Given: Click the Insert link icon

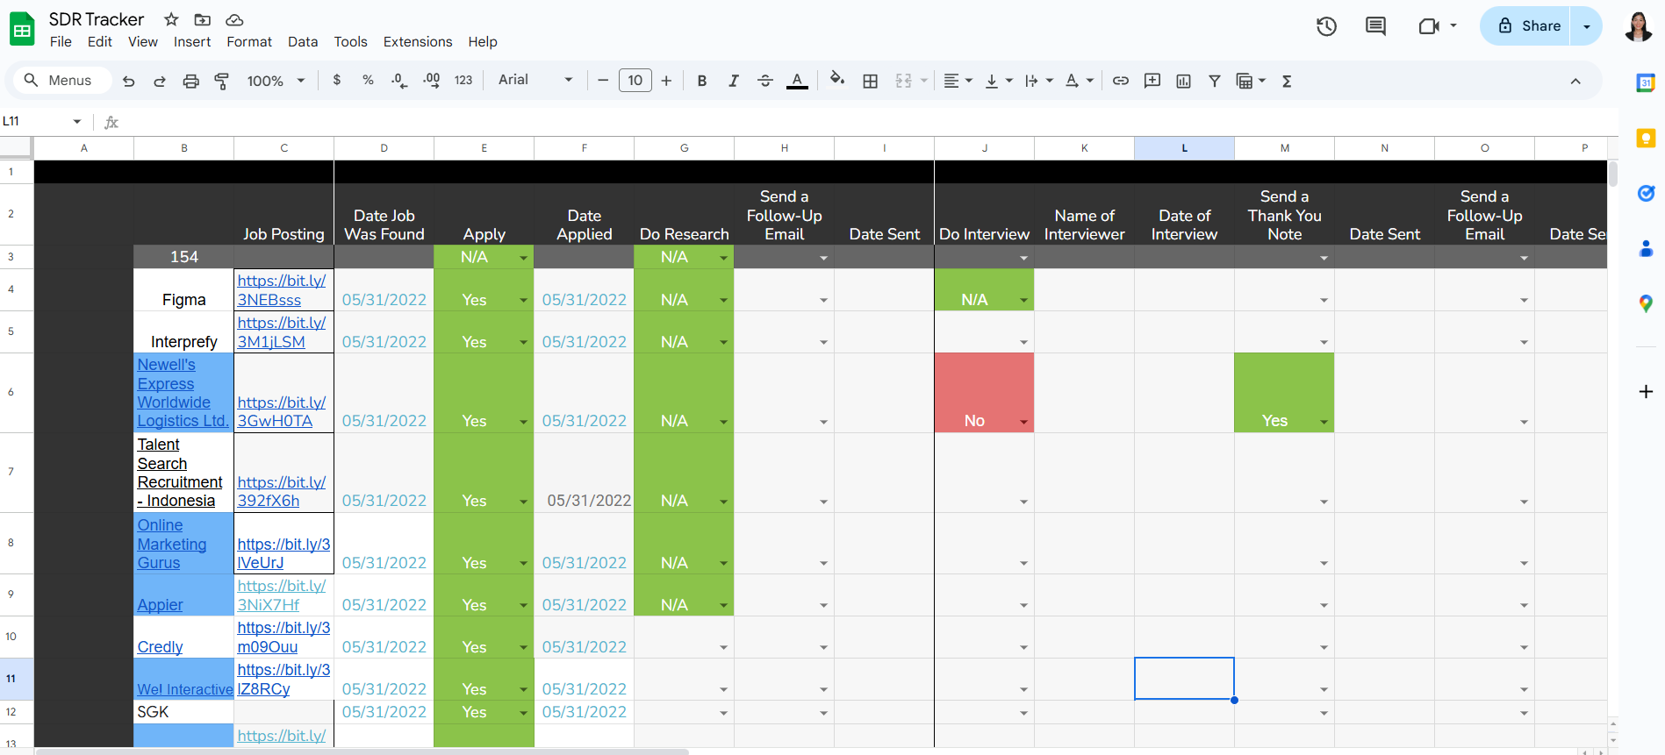Looking at the screenshot, I should tap(1121, 81).
